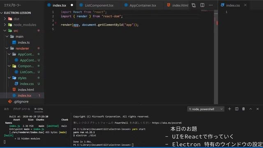Open ListCom... file in explorer
Screen dimensions: 263x148
pyautogui.click(x=28, y=72)
